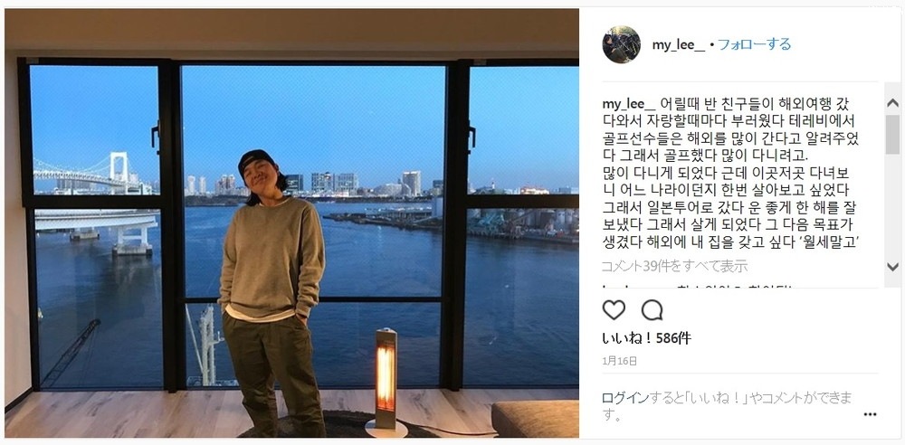Click my_lee__ username starting the caption

pyautogui.click(x=629, y=105)
